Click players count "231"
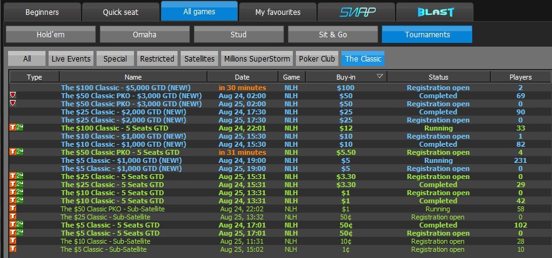This screenshot has width=552, height=258. click(x=520, y=160)
